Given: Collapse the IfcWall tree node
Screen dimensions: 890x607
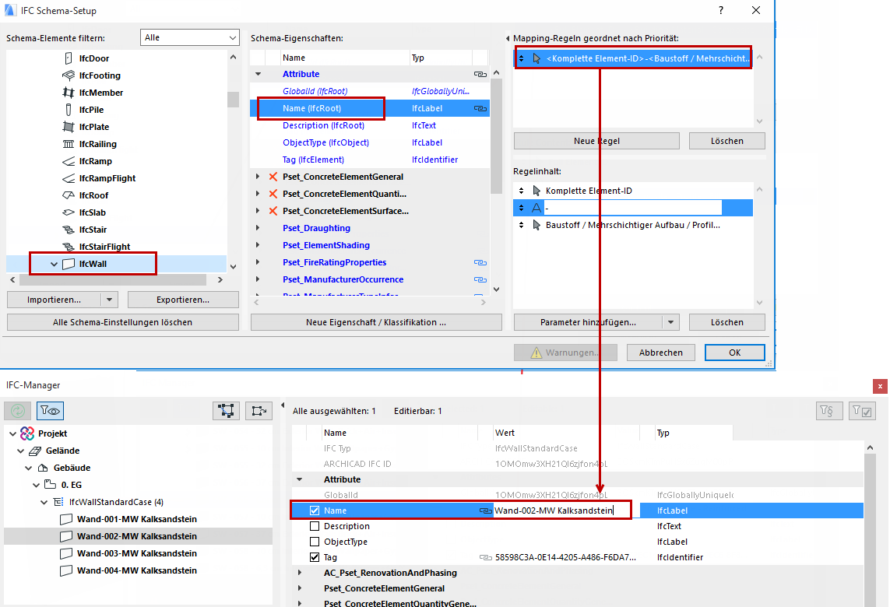Looking at the screenshot, I should (54, 265).
